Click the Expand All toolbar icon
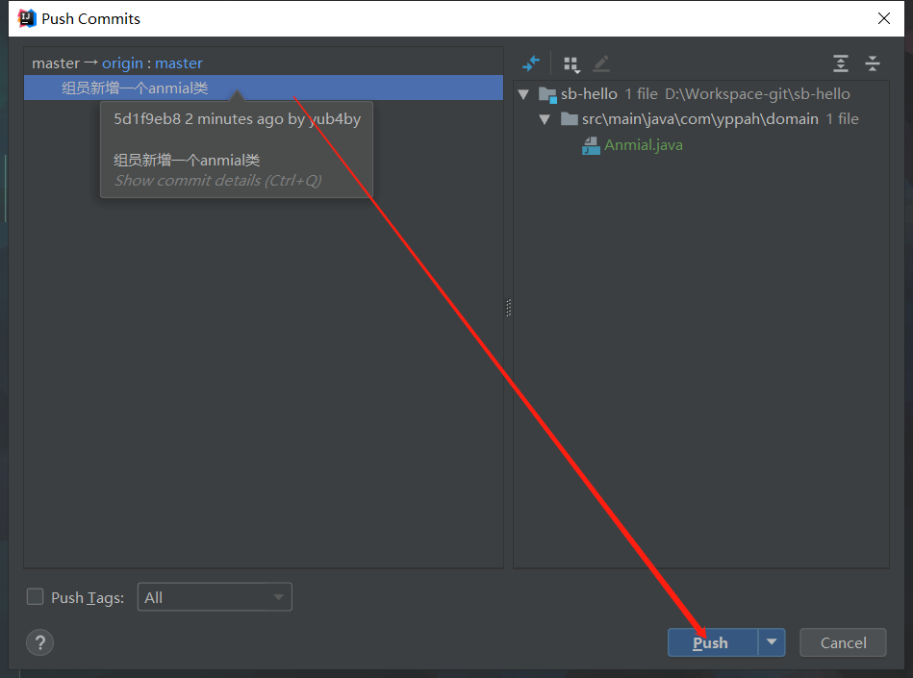The image size is (913, 678). pos(841,64)
